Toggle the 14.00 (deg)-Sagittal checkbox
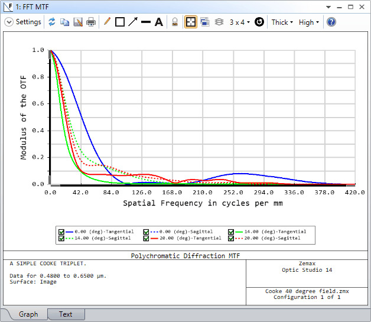The height and width of the screenshot is (322, 371). 61,238
